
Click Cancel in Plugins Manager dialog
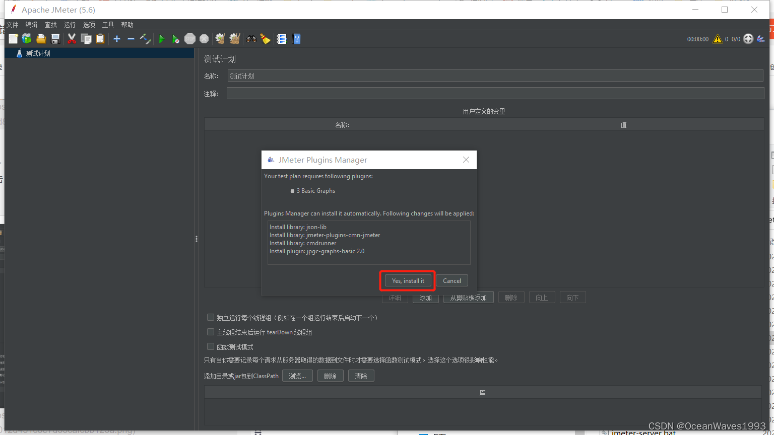452,281
